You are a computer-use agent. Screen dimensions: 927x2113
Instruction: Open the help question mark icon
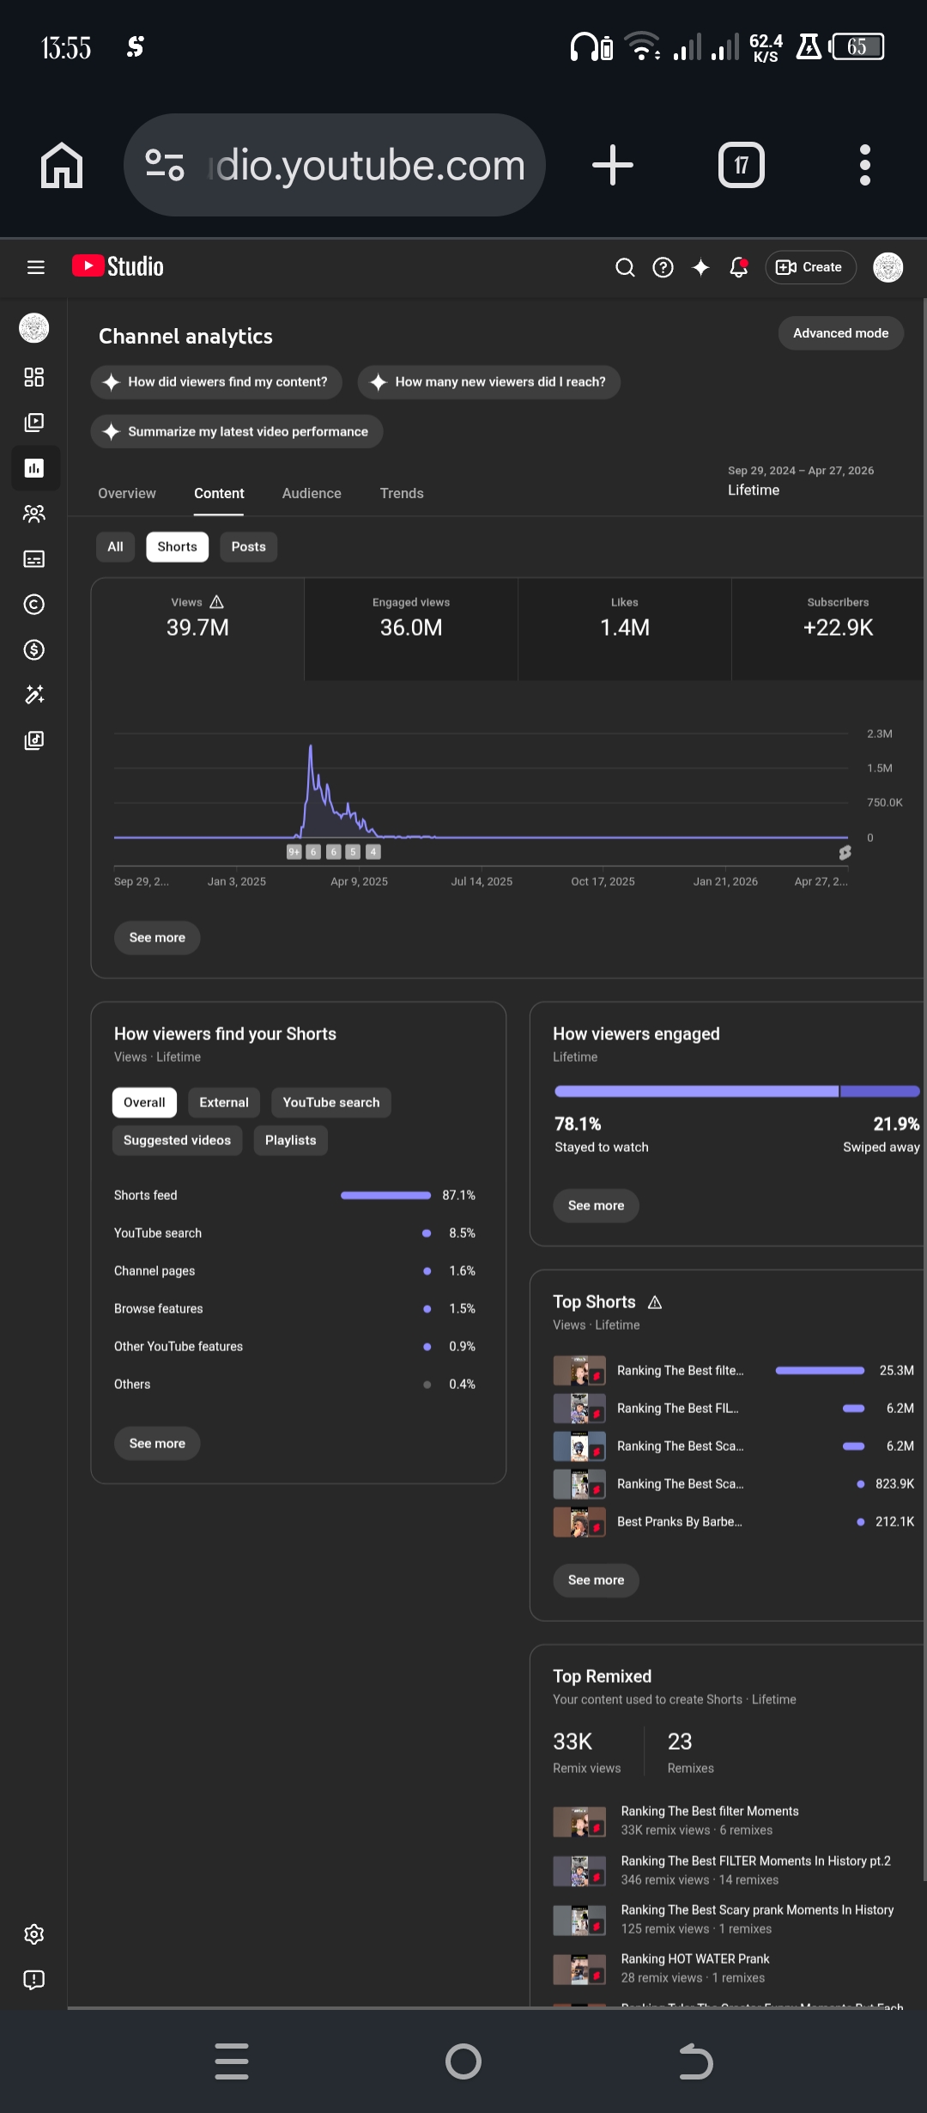(x=663, y=267)
